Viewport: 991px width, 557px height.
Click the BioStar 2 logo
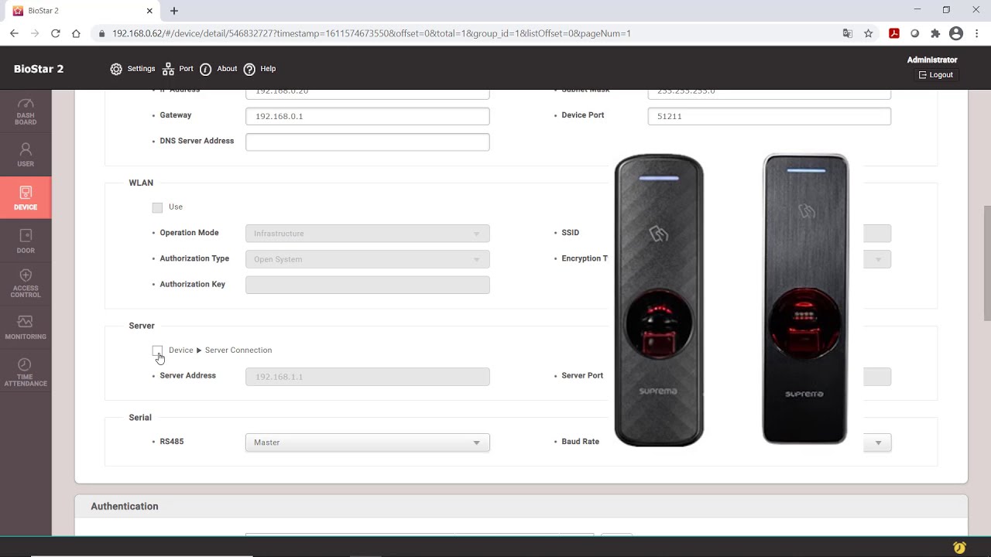[x=39, y=69]
